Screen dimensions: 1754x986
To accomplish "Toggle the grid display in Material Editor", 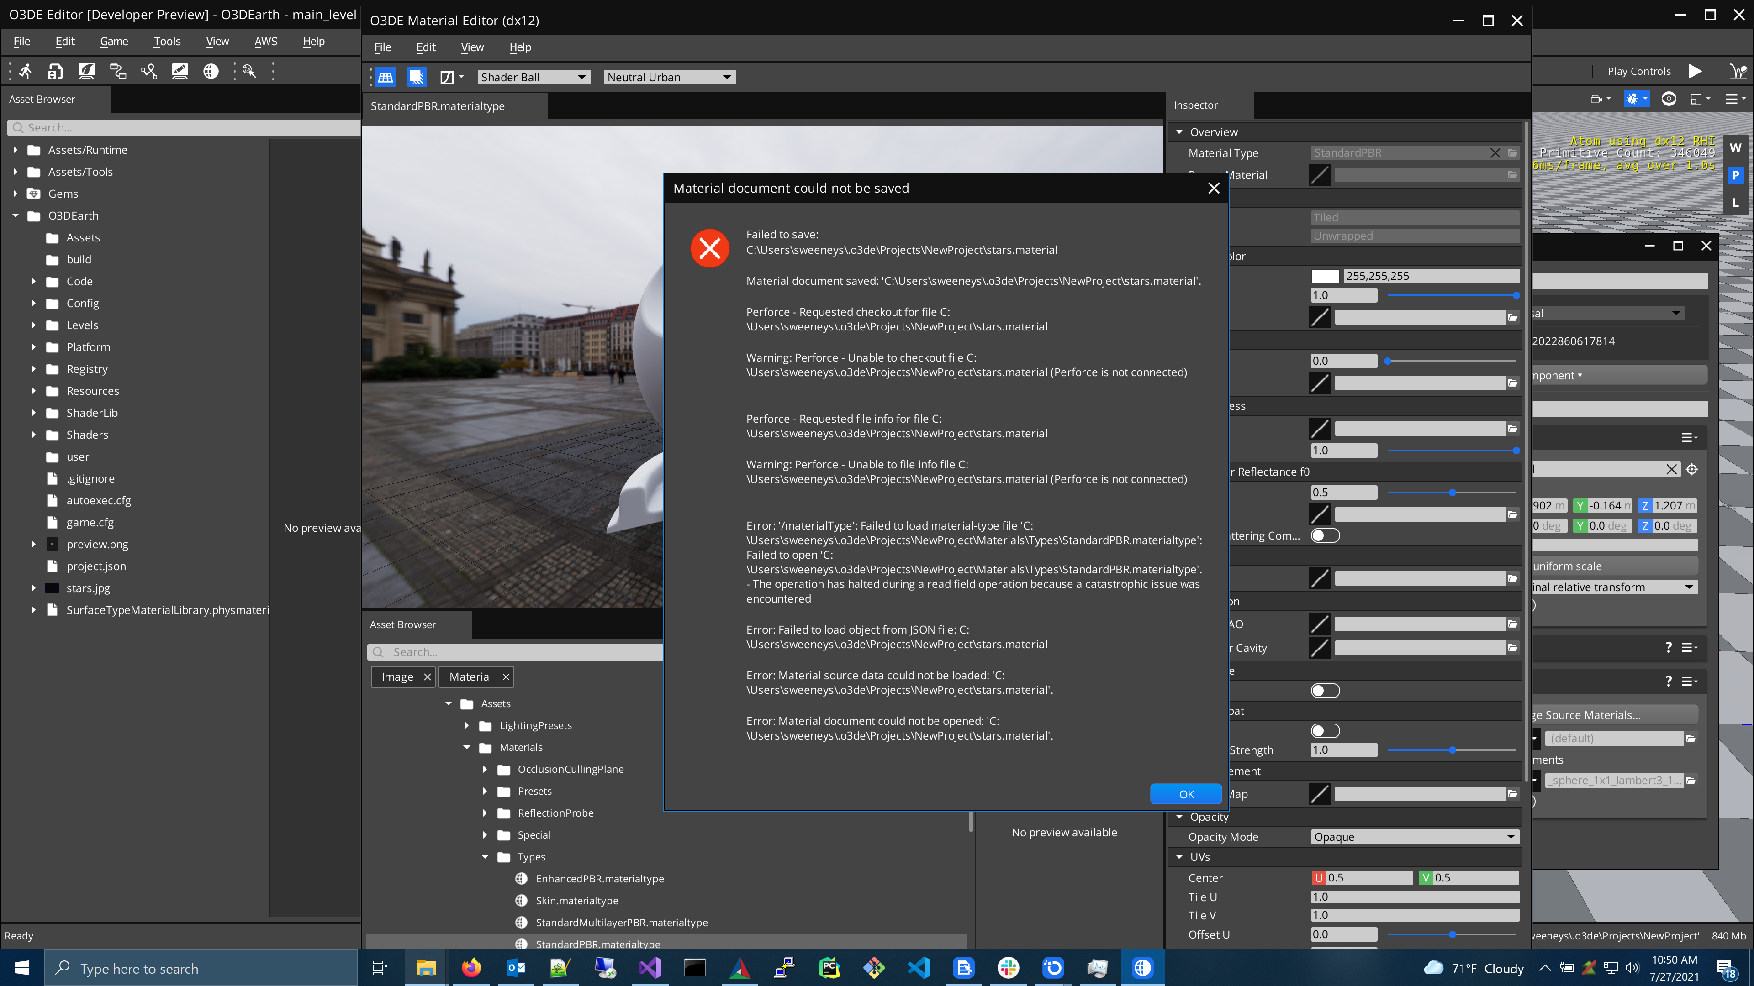I will click(386, 77).
